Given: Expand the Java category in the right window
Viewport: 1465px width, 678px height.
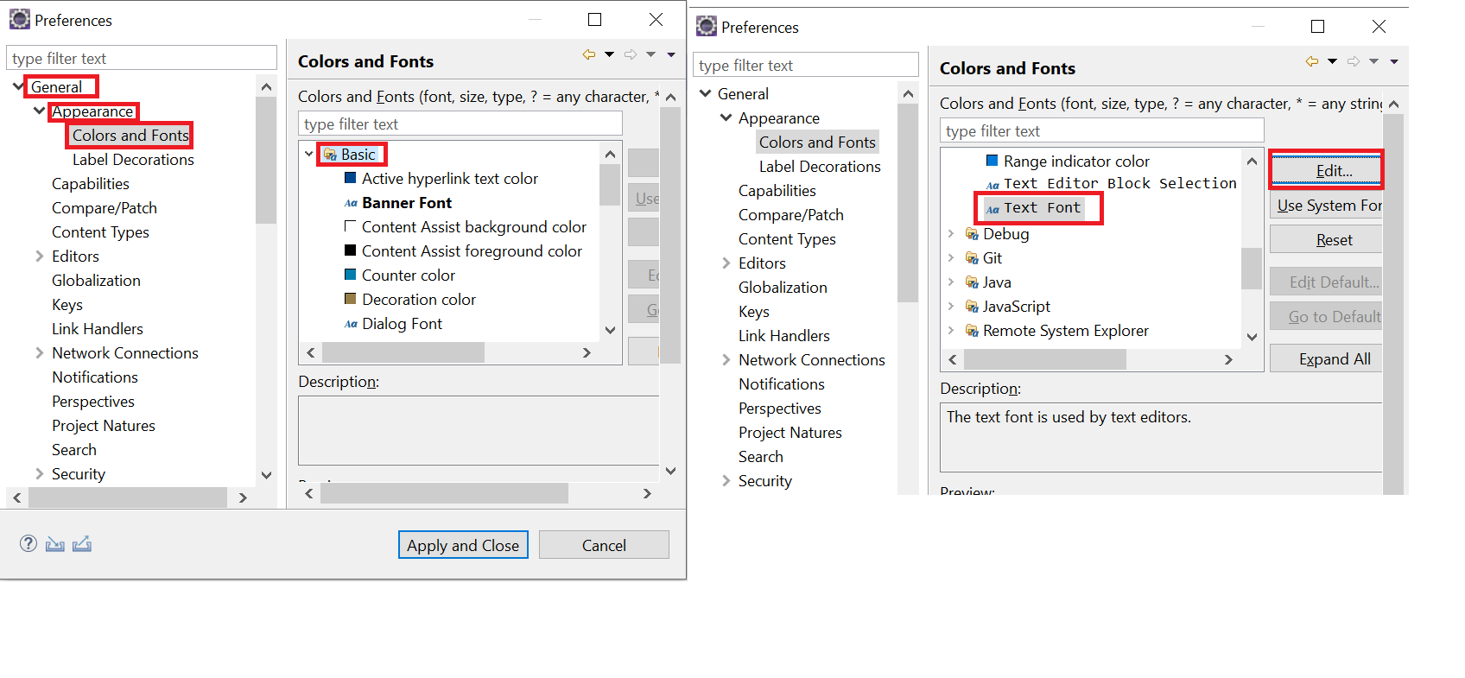Looking at the screenshot, I should click(x=951, y=282).
